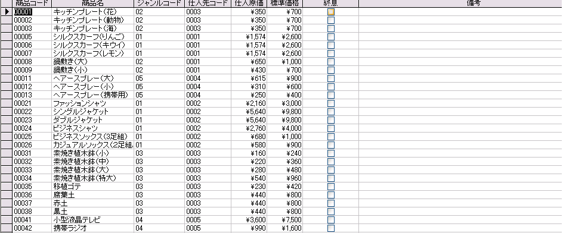563x233 pixels.
Task: Toggle 終息 for 小型液晶テレビ
Action: pyautogui.click(x=330, y=220)
